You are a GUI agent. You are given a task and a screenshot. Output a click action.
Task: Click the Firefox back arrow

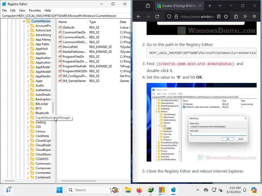point(138,17)
